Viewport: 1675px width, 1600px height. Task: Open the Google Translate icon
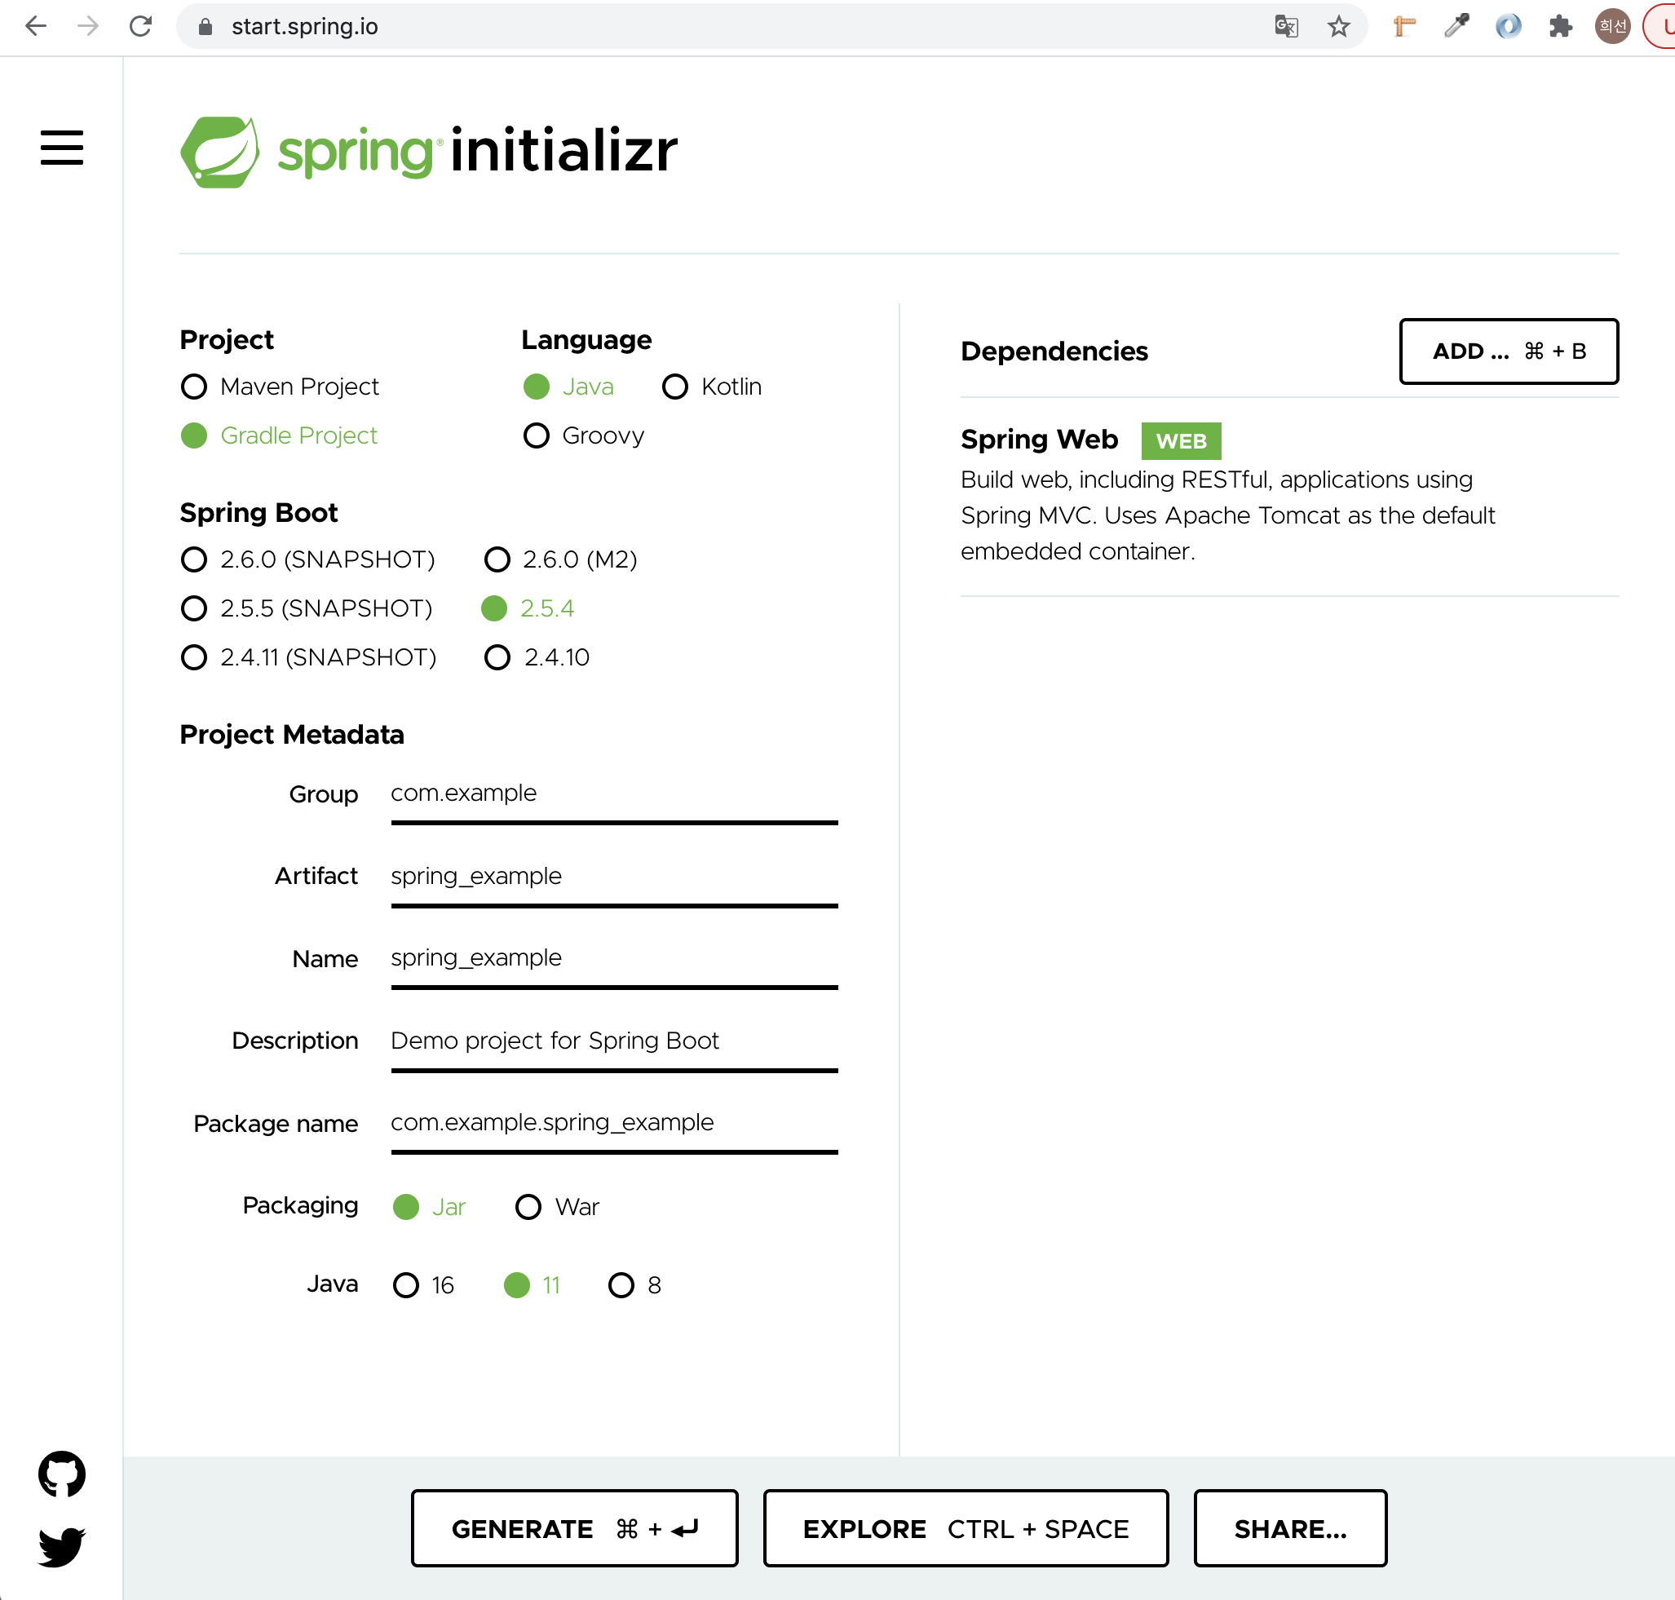1286,26
